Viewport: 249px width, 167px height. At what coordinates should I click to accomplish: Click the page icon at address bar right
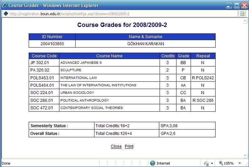point(242,14)
